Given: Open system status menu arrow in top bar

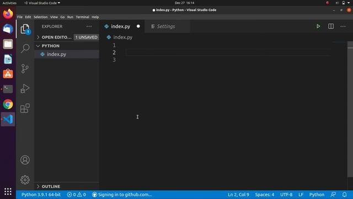Looking at the screenshot, I should coord(349,3).
